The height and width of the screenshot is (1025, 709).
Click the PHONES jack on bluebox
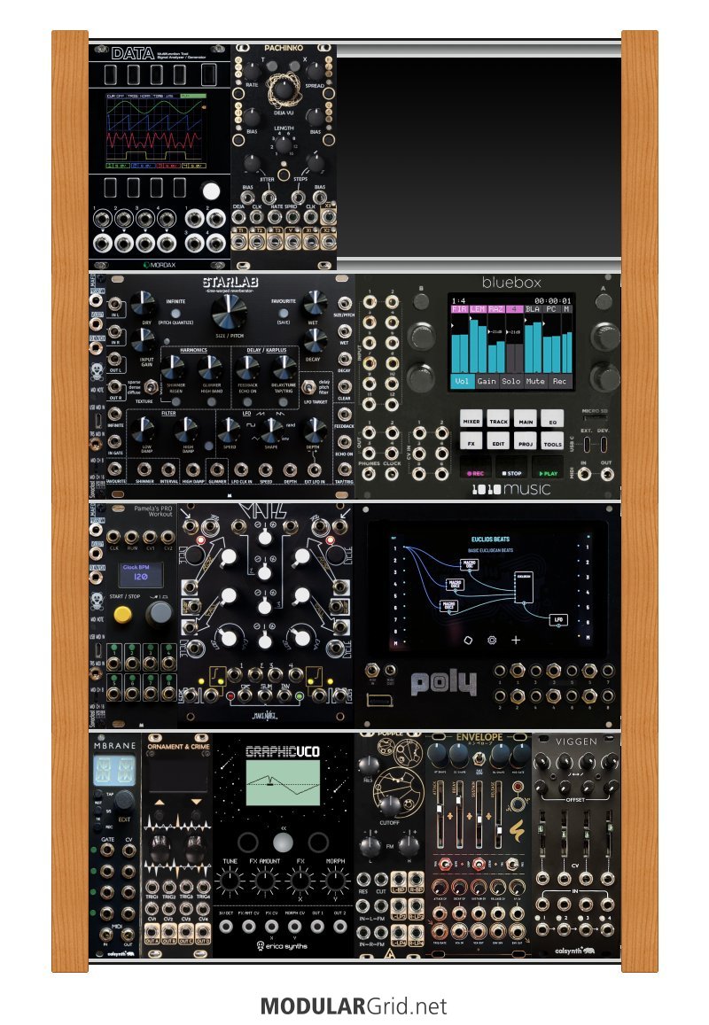(x=370, y=472)
